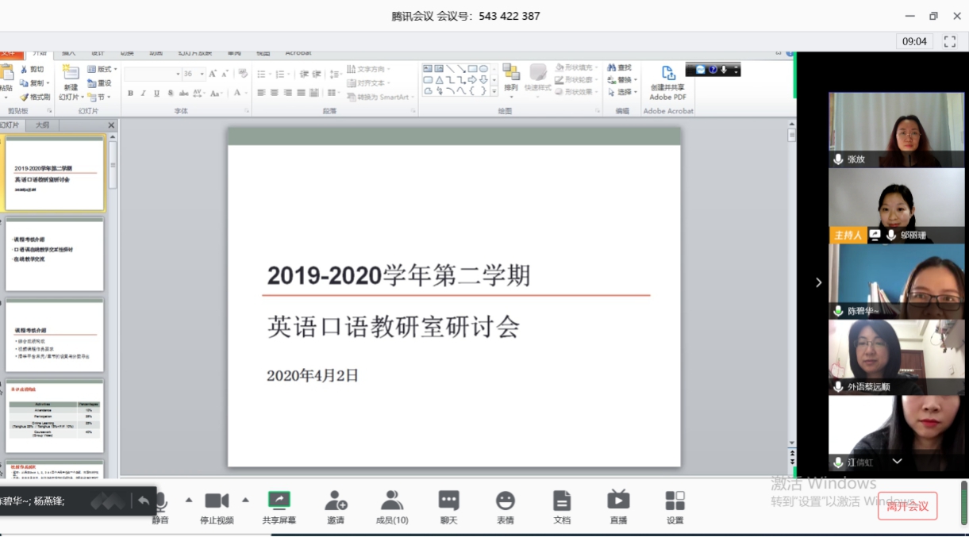Expand video options arrow beside camera
969x537 pixels.
click(245, 500)
